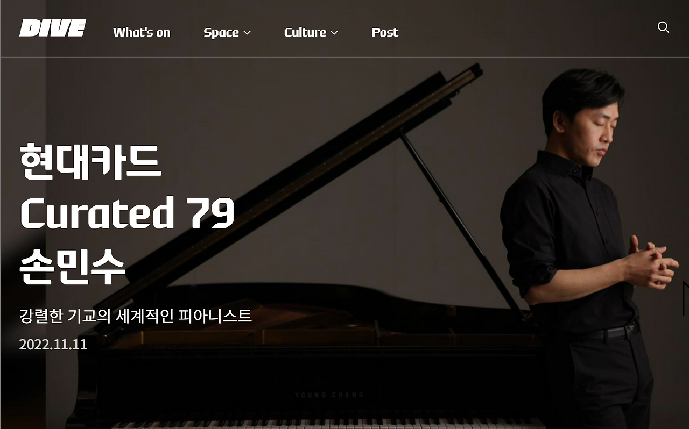Open search with the magnifier icon

[663, 27]
